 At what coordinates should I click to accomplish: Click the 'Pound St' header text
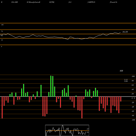click(113, 2)
